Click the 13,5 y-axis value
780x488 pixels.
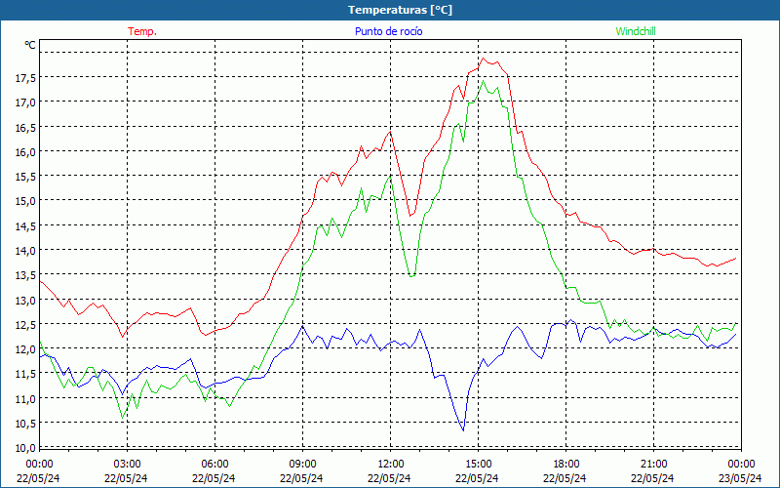(x=25, y=275)
